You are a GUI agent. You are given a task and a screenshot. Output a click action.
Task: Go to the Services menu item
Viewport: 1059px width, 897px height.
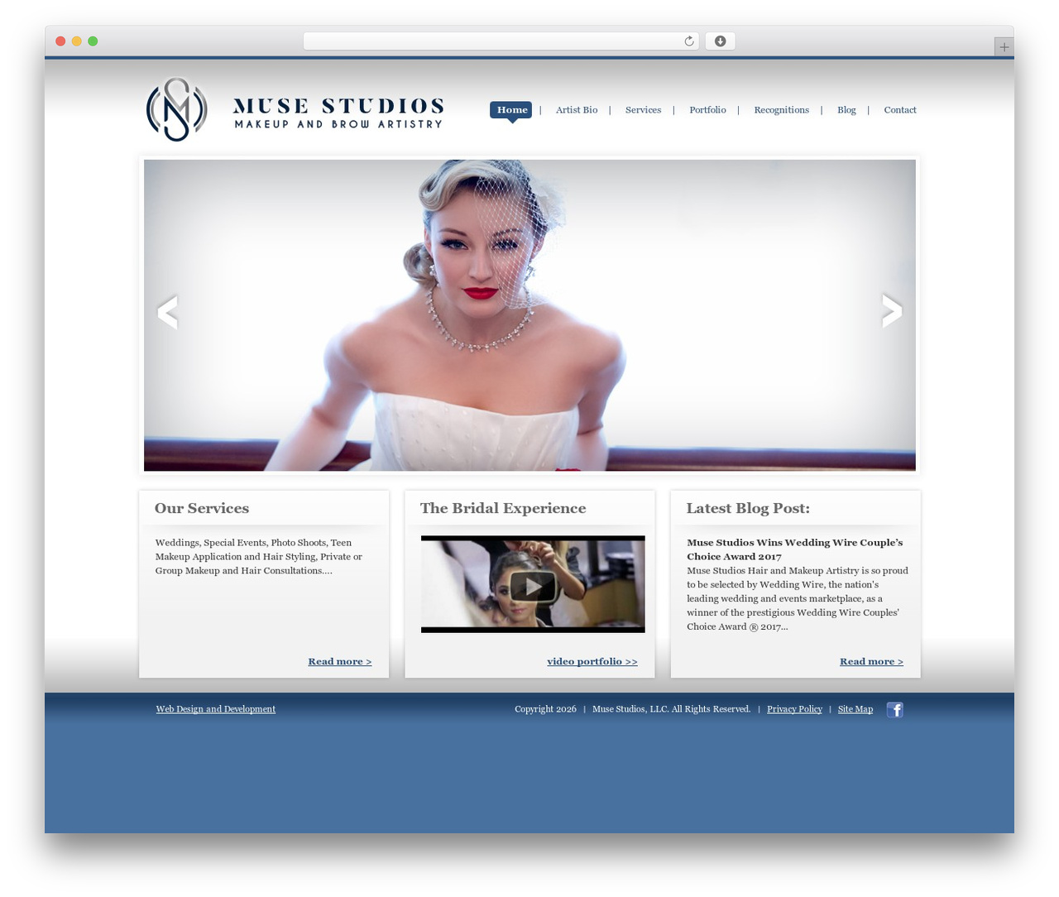pyautogui.click(x=643, y=110)
